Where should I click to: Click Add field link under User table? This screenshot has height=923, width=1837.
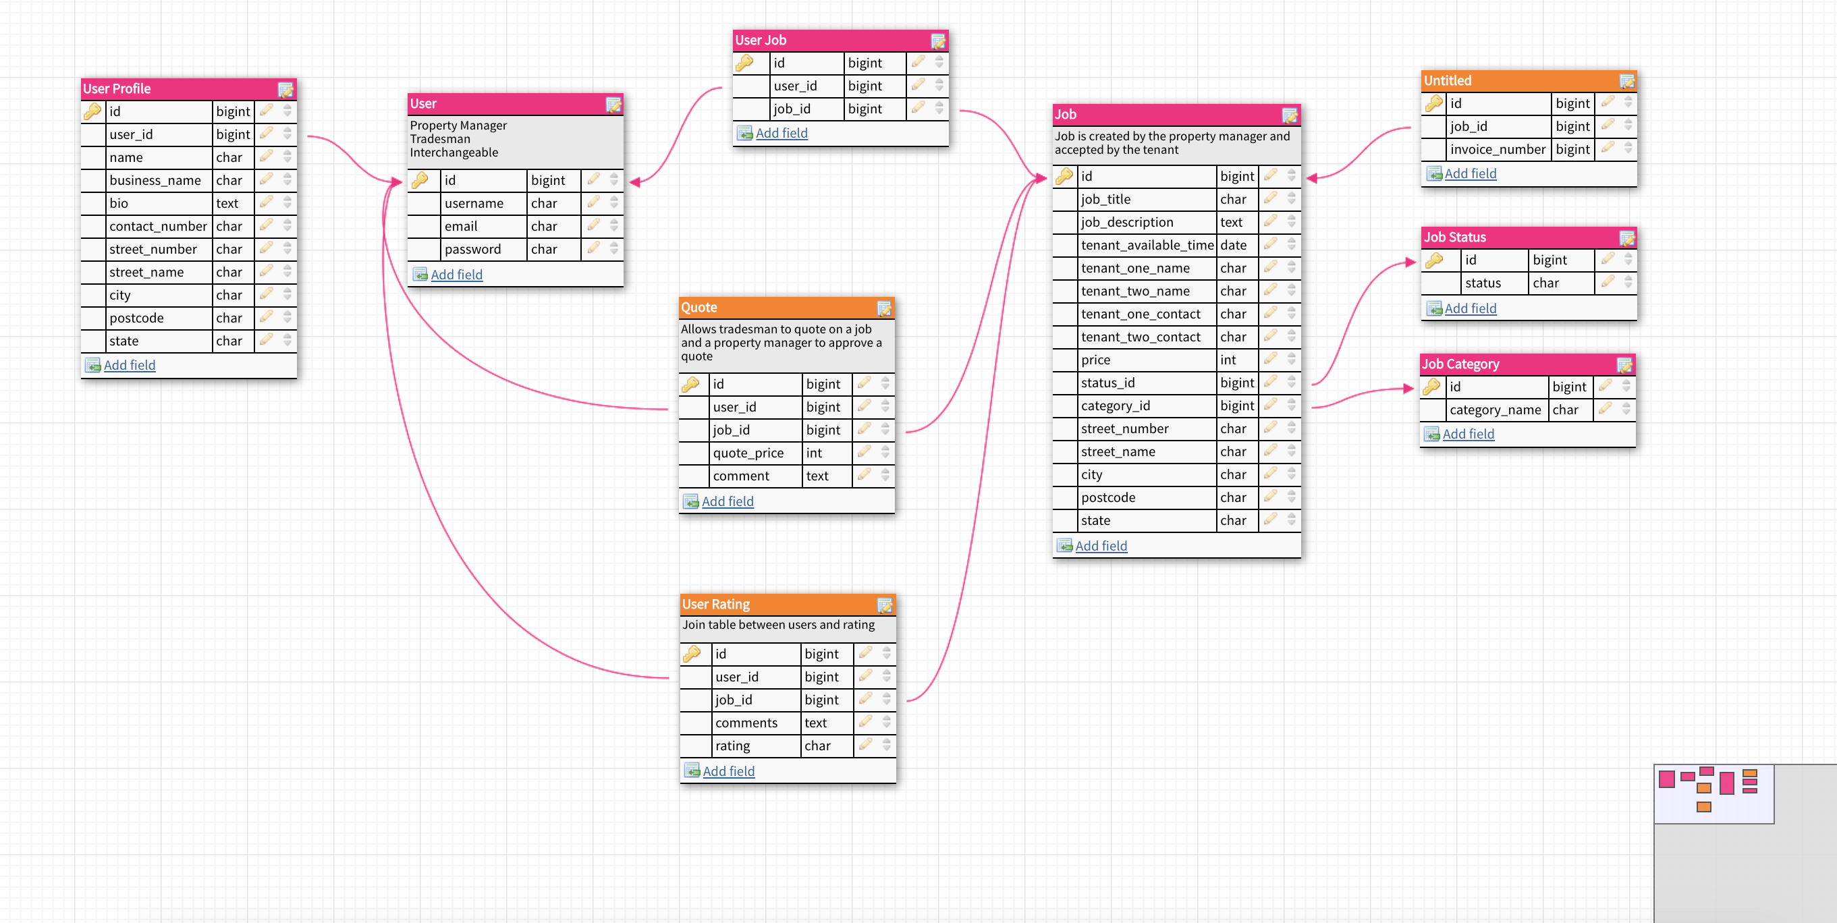tap(456, 275)
